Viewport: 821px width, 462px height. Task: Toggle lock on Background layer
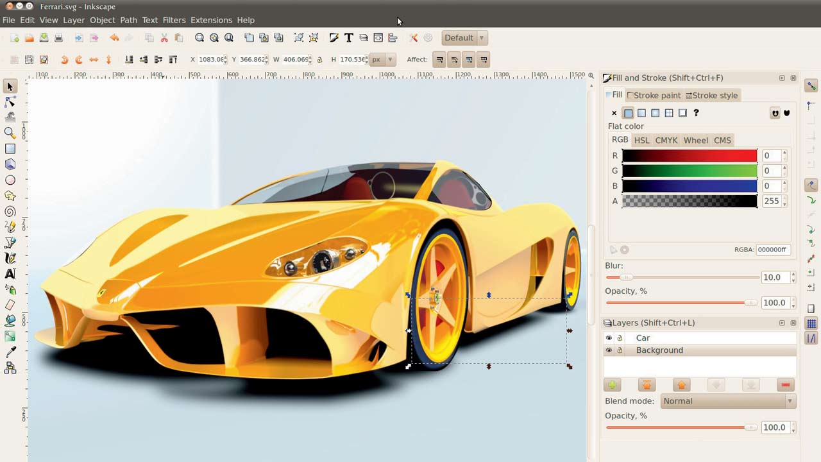(x=620, y=350)
